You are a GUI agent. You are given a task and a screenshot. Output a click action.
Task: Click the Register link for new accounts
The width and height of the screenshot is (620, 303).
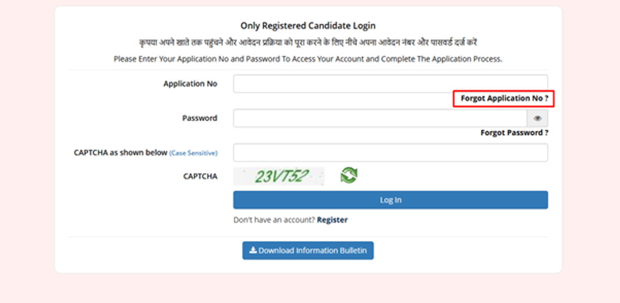333,219
